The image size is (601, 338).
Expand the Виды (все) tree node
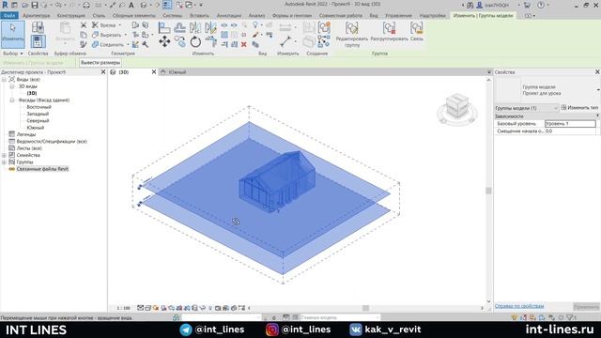coord(4,79)
